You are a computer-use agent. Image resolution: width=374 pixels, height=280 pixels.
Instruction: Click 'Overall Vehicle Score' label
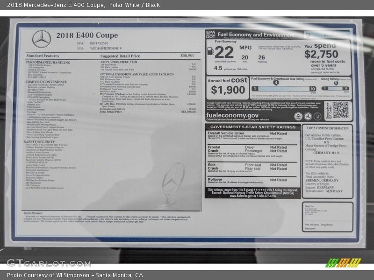coord(226,133)
